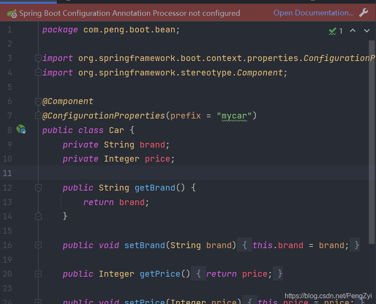Collapse the @Component annotation region
The image size is (376, 304).
(x=38, y=101)
